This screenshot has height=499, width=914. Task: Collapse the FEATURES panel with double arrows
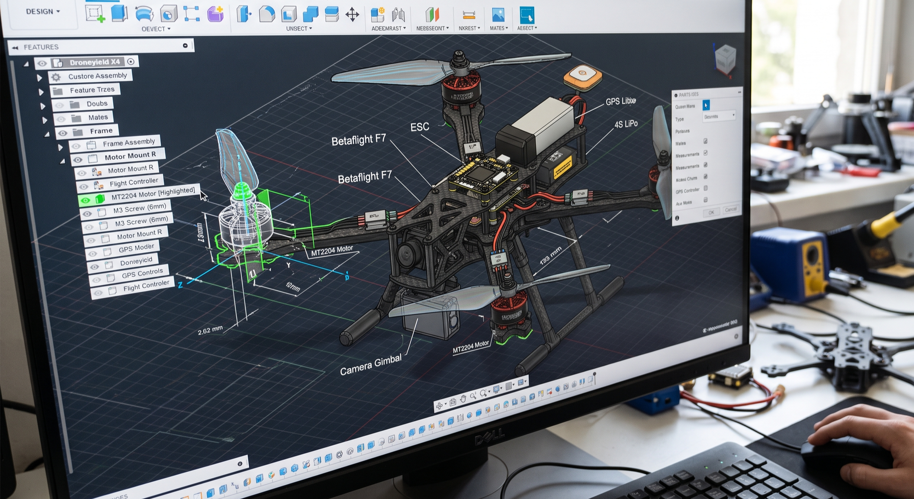[x=15, y=48]
